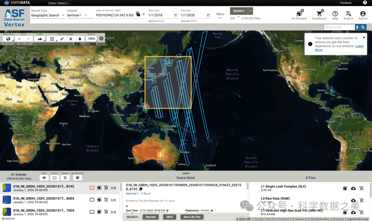The height and width of the screenshot is (221, 372).
Task: Open the Downloads cart icon
Action: tap(319, 14)
